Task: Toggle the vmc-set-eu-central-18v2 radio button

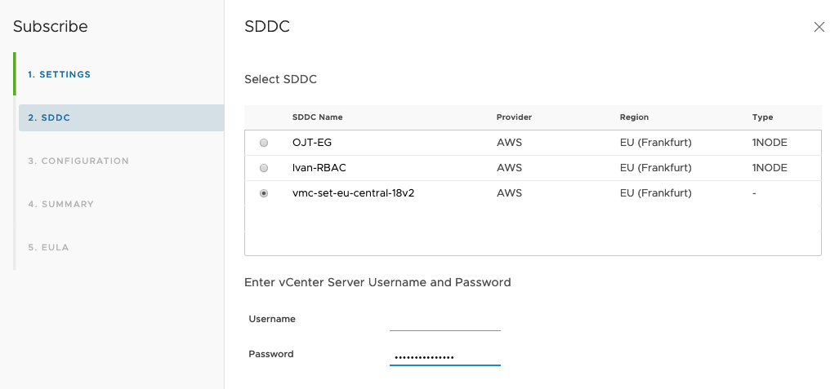Action: (x=263, y=193)
